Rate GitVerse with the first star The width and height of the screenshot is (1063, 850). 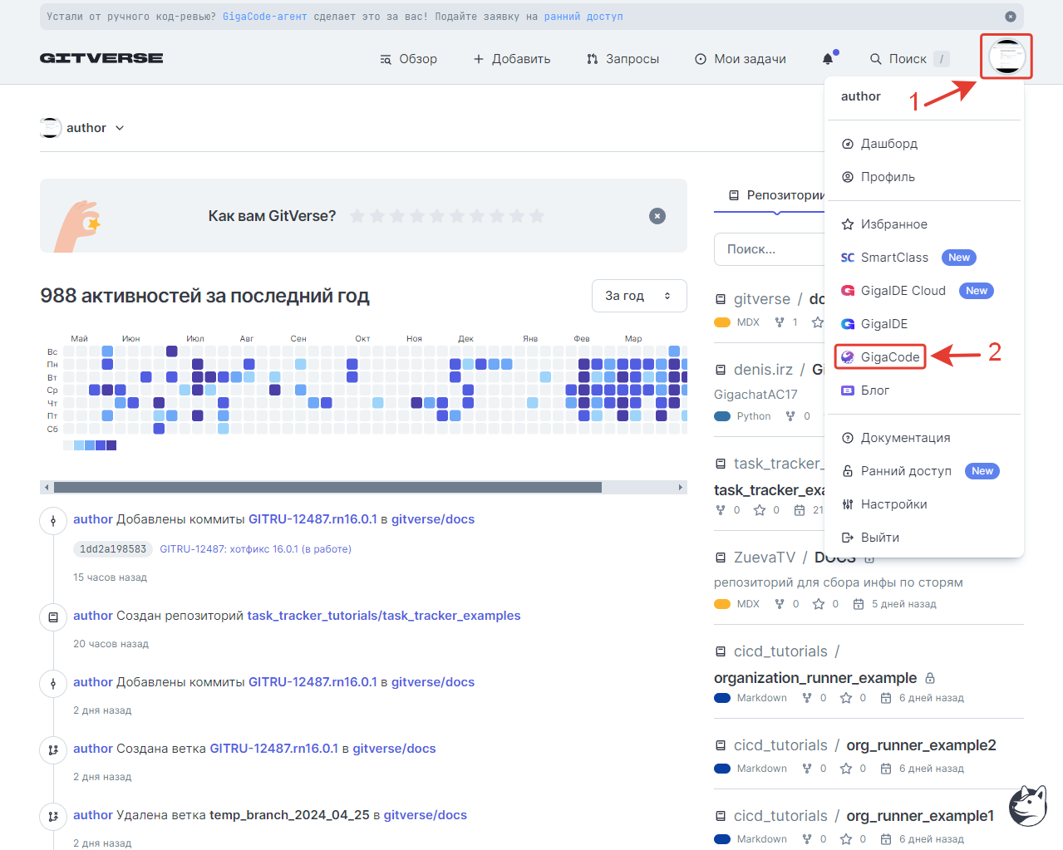[357, 216]
